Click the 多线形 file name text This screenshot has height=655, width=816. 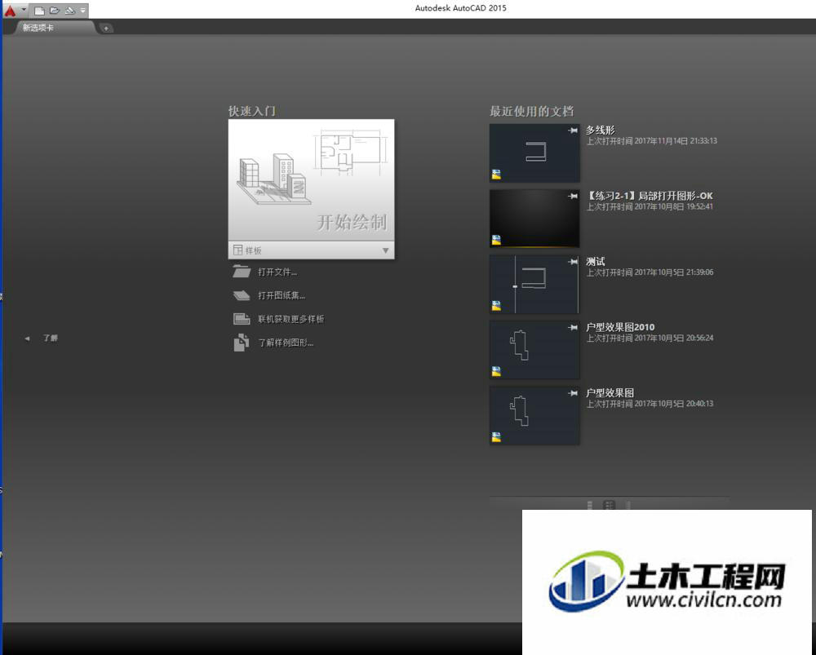601,130
